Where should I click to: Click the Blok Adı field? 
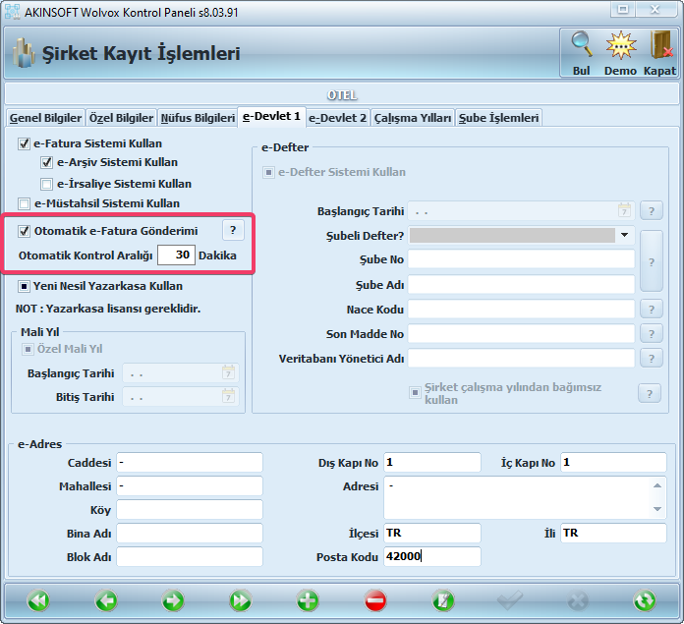tap(190, 556)
